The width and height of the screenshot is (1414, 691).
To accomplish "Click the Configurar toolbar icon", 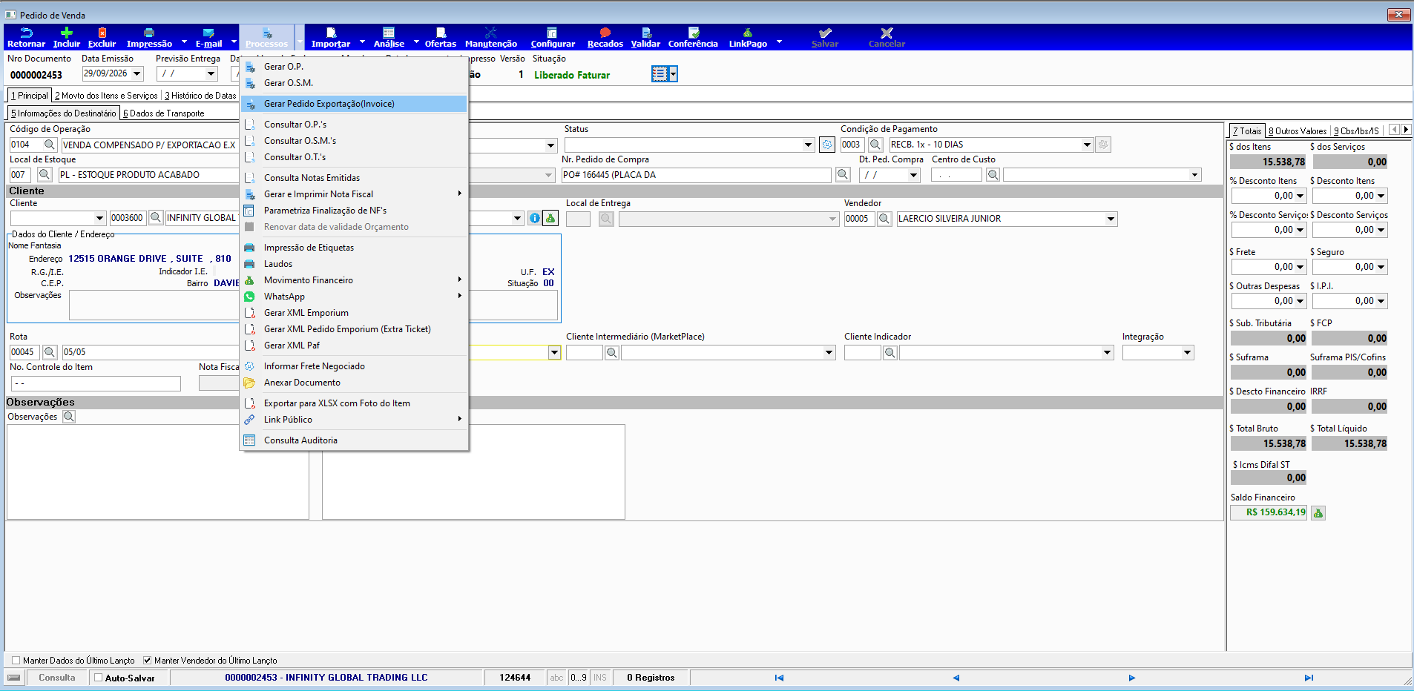I will click(552, 33).
